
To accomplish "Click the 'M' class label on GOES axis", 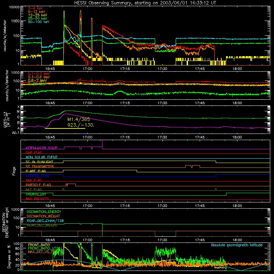I will pos(18,112).
